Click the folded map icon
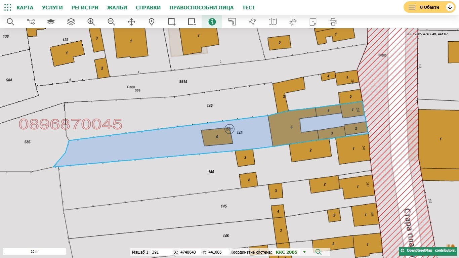459x258 pixels. pyautogui.click(x=273, y=22)
